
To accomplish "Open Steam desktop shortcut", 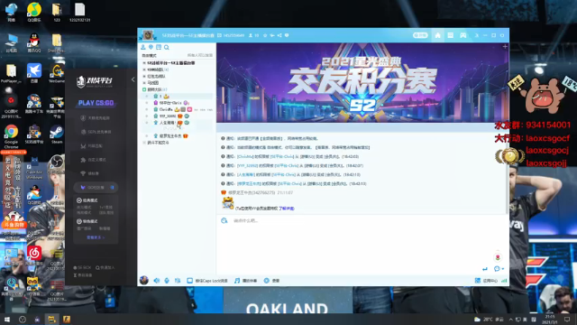I will (56, 135).
